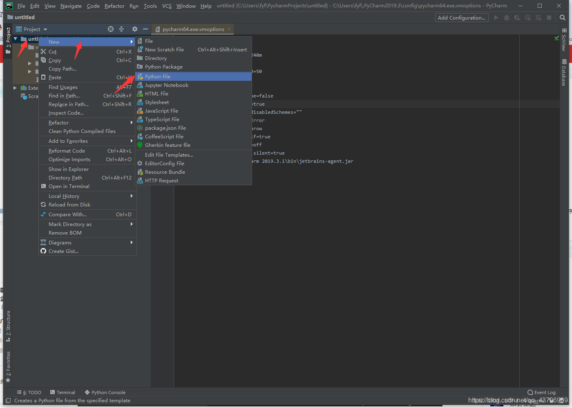Expand Add to Favorites submenu

pos(87,141)
